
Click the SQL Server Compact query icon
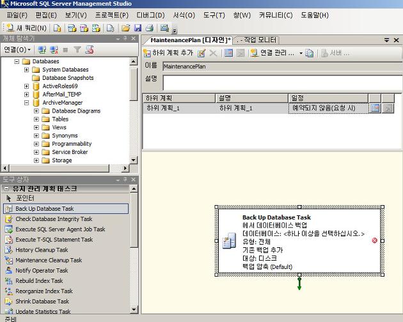click(111, 27)
